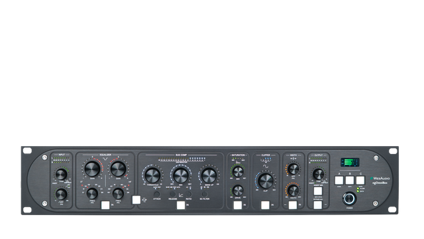The image size is (424, 239).
Task: Adjust the Equalizer HF FREQ knob
Action: click(118, 194)
